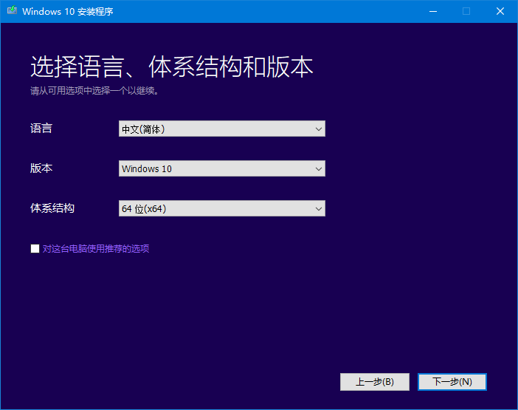Click the Windows 10 安装程序 title bar text
518x410 pixels.
(68, 12)
